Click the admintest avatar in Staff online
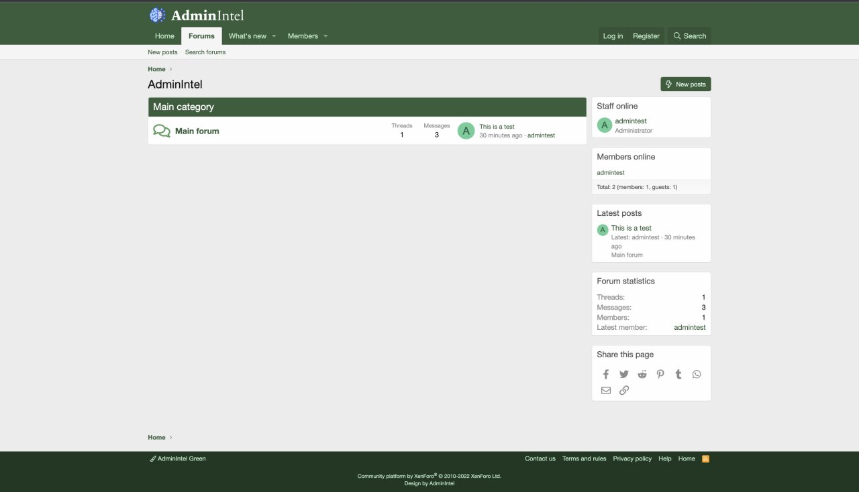Viewport: 859px width, 492px height. pos(604,125)
